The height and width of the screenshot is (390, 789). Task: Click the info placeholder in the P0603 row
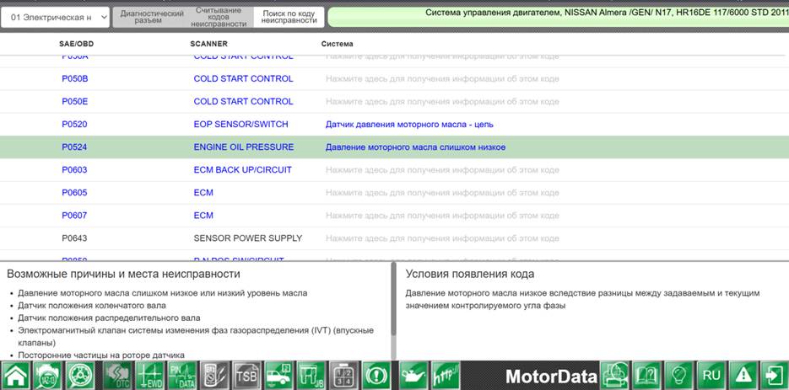(442, 170)
